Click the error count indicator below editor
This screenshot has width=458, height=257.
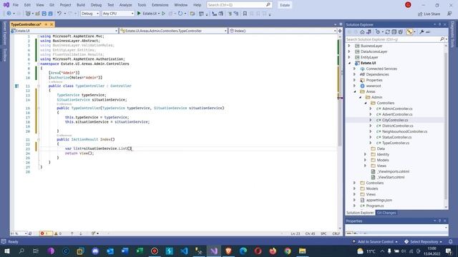tap(46, 233)
